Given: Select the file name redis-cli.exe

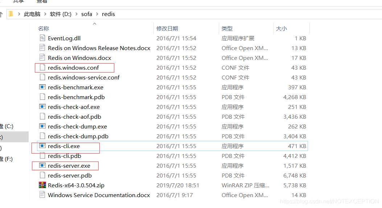Looking at the screenshot, I should (64, 146).
